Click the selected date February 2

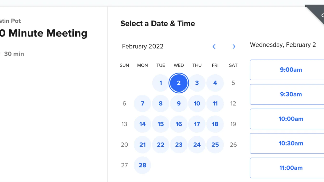(179, 83)
